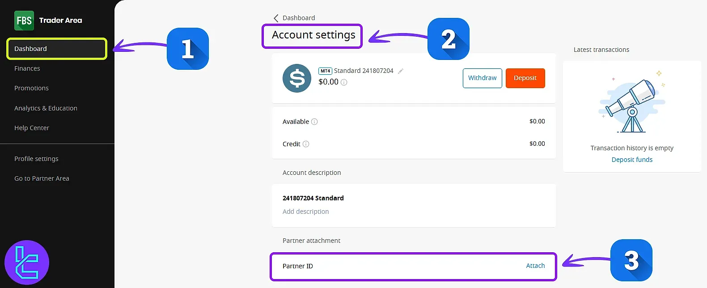Viewport: 707px width, 288px height.
Task: Select Analytics & Education in the sidebar
Action: pyautogui.click(x=46, y=108)
